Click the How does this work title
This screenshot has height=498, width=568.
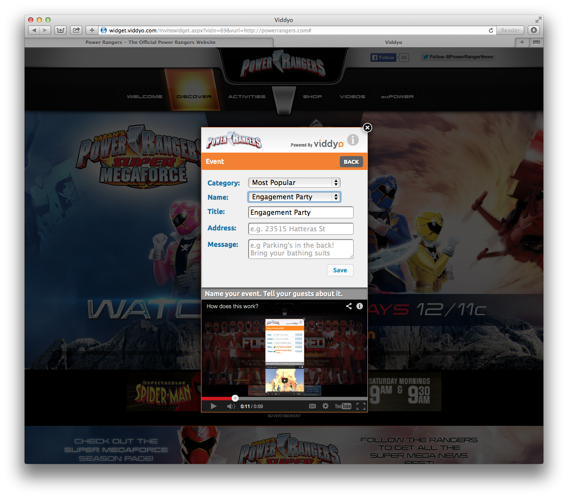(x=233, y=306)
